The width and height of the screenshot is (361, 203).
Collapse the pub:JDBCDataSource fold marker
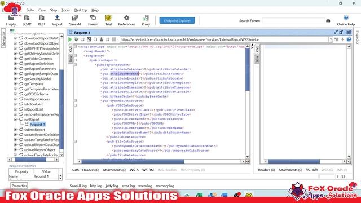(75, 105)
